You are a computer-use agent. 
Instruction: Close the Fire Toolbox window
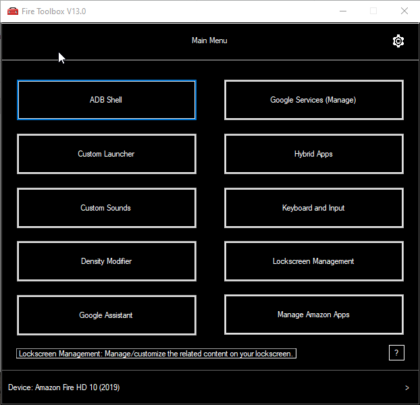point(404,11)
